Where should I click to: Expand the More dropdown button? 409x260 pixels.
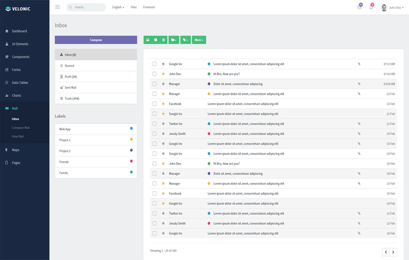click(199, 40)
